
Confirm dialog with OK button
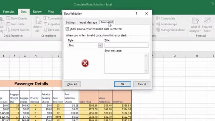coord(123,84)
